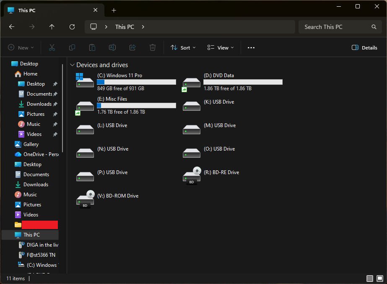Click the search magnifier icon
Viewport: 387px width, 284px height.
(374, 27)
